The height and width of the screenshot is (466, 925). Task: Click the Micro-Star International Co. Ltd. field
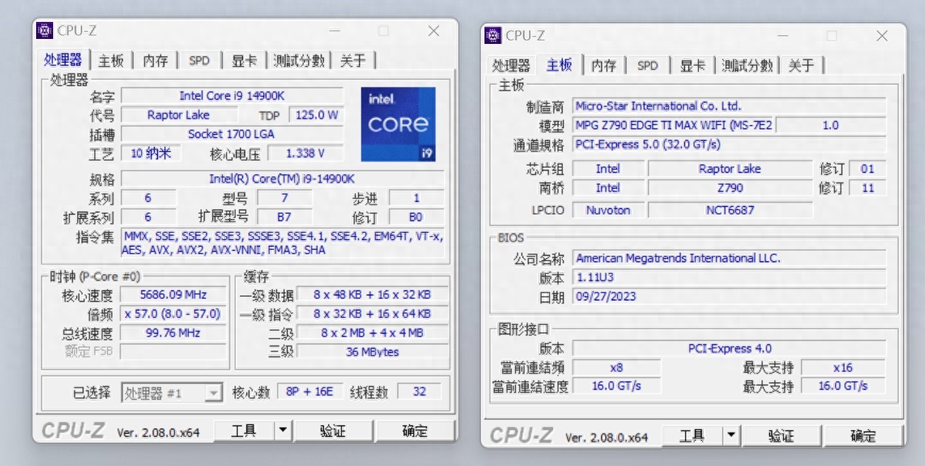[729, 106]
